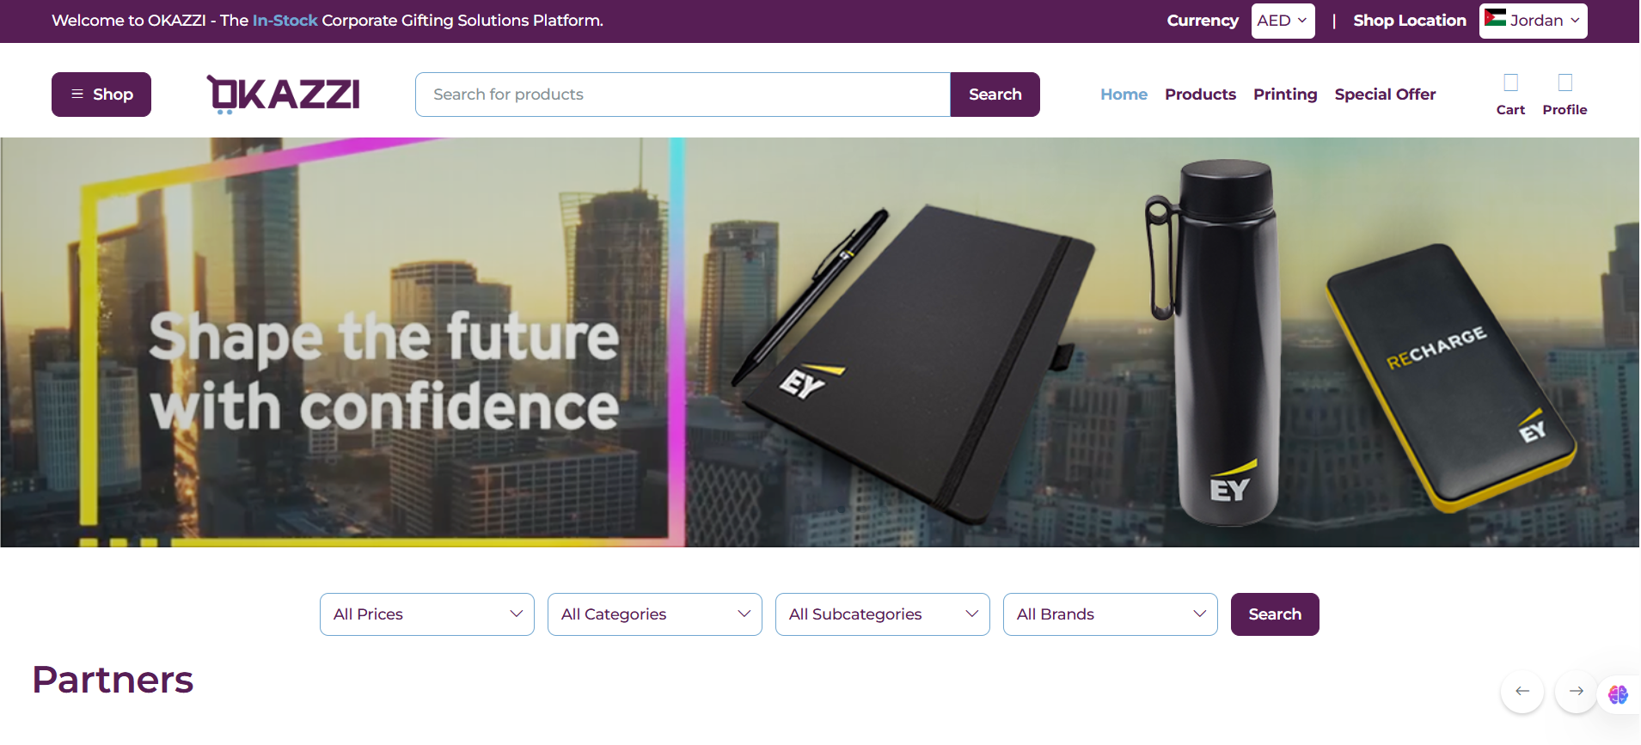Focus the Search for products field
Screen dimensions: 1641x745
click(683, 95)
